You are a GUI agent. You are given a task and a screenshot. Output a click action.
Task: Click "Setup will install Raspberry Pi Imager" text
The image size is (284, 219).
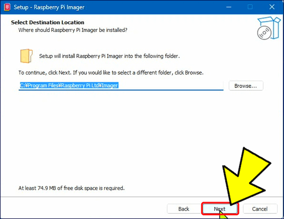click(x=109, y=56)
